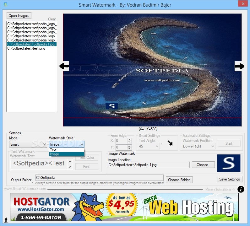Go to next image with right arrow

click(239, 66)
